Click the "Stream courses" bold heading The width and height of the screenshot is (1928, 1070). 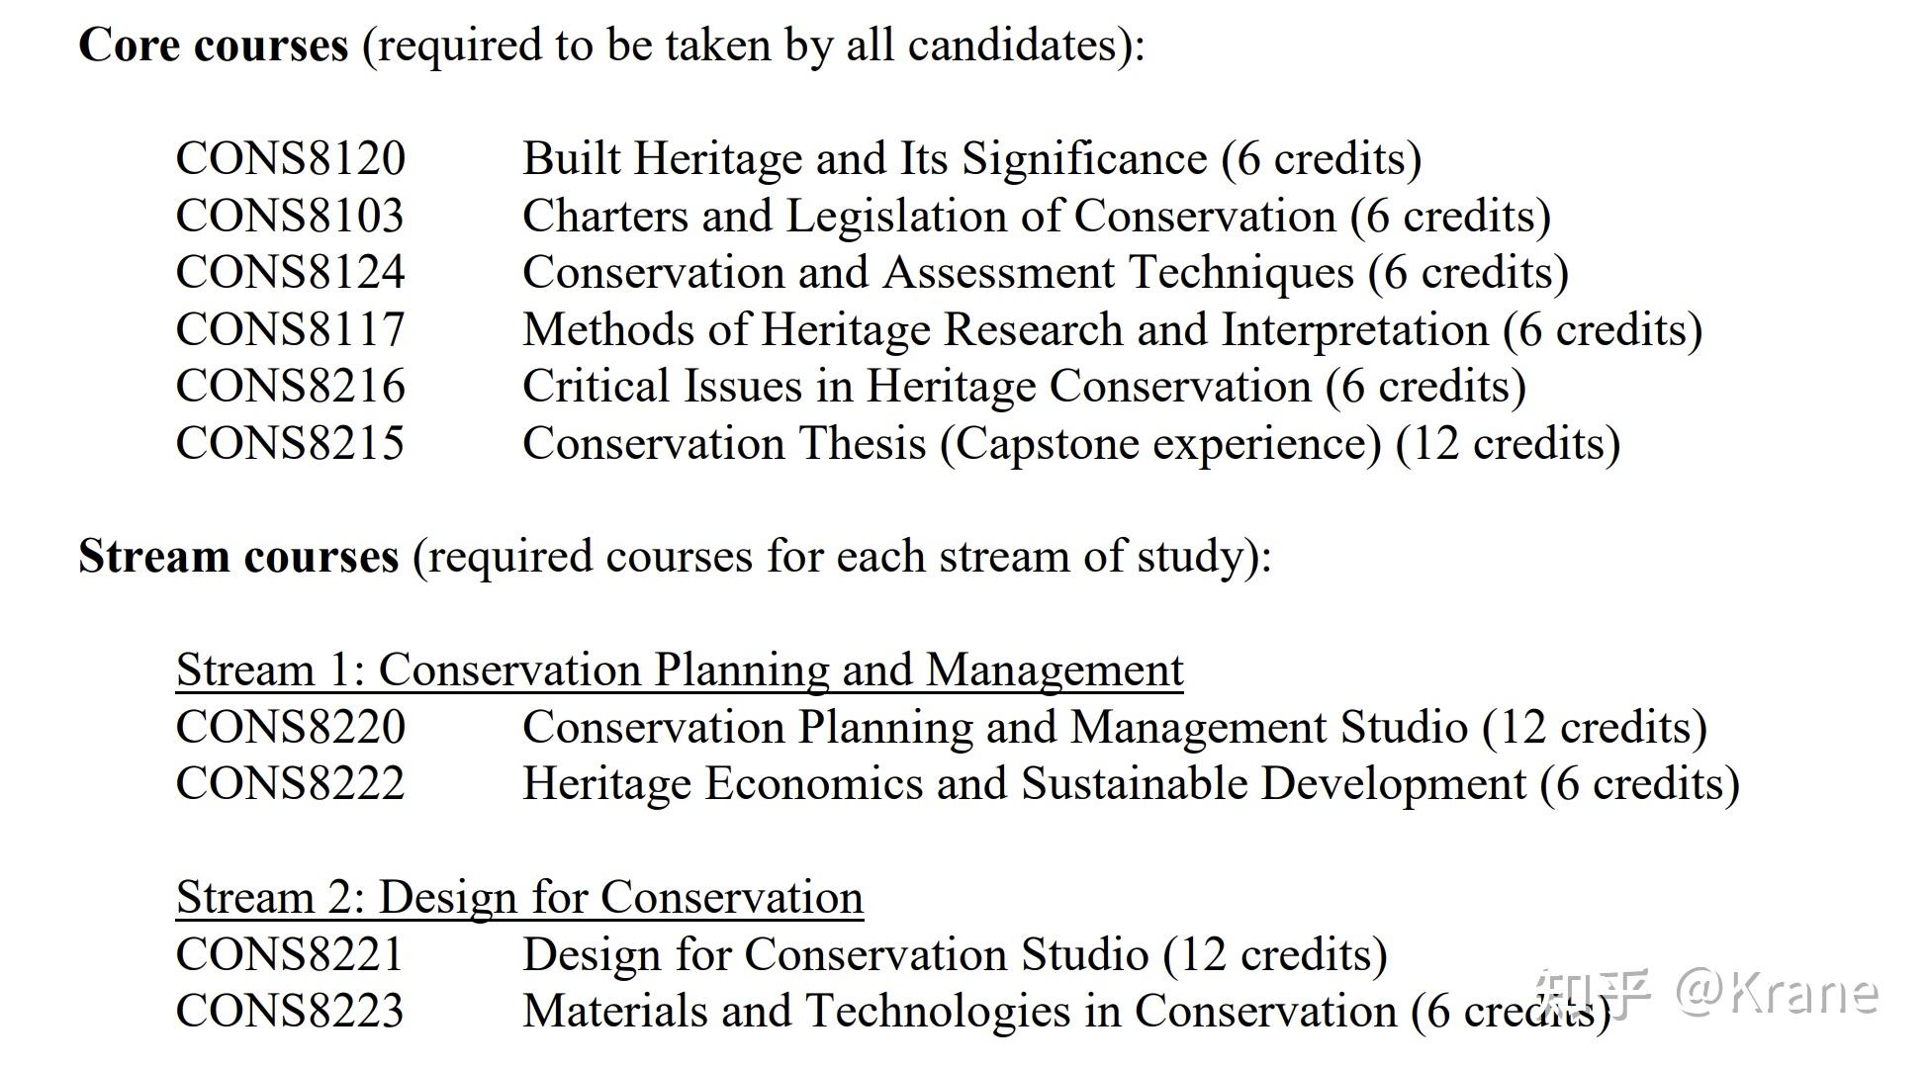click(x=237, y=557)
